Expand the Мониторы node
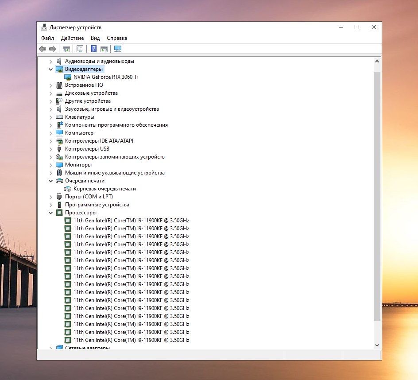The image size is (418, 380). pos(50,165)
